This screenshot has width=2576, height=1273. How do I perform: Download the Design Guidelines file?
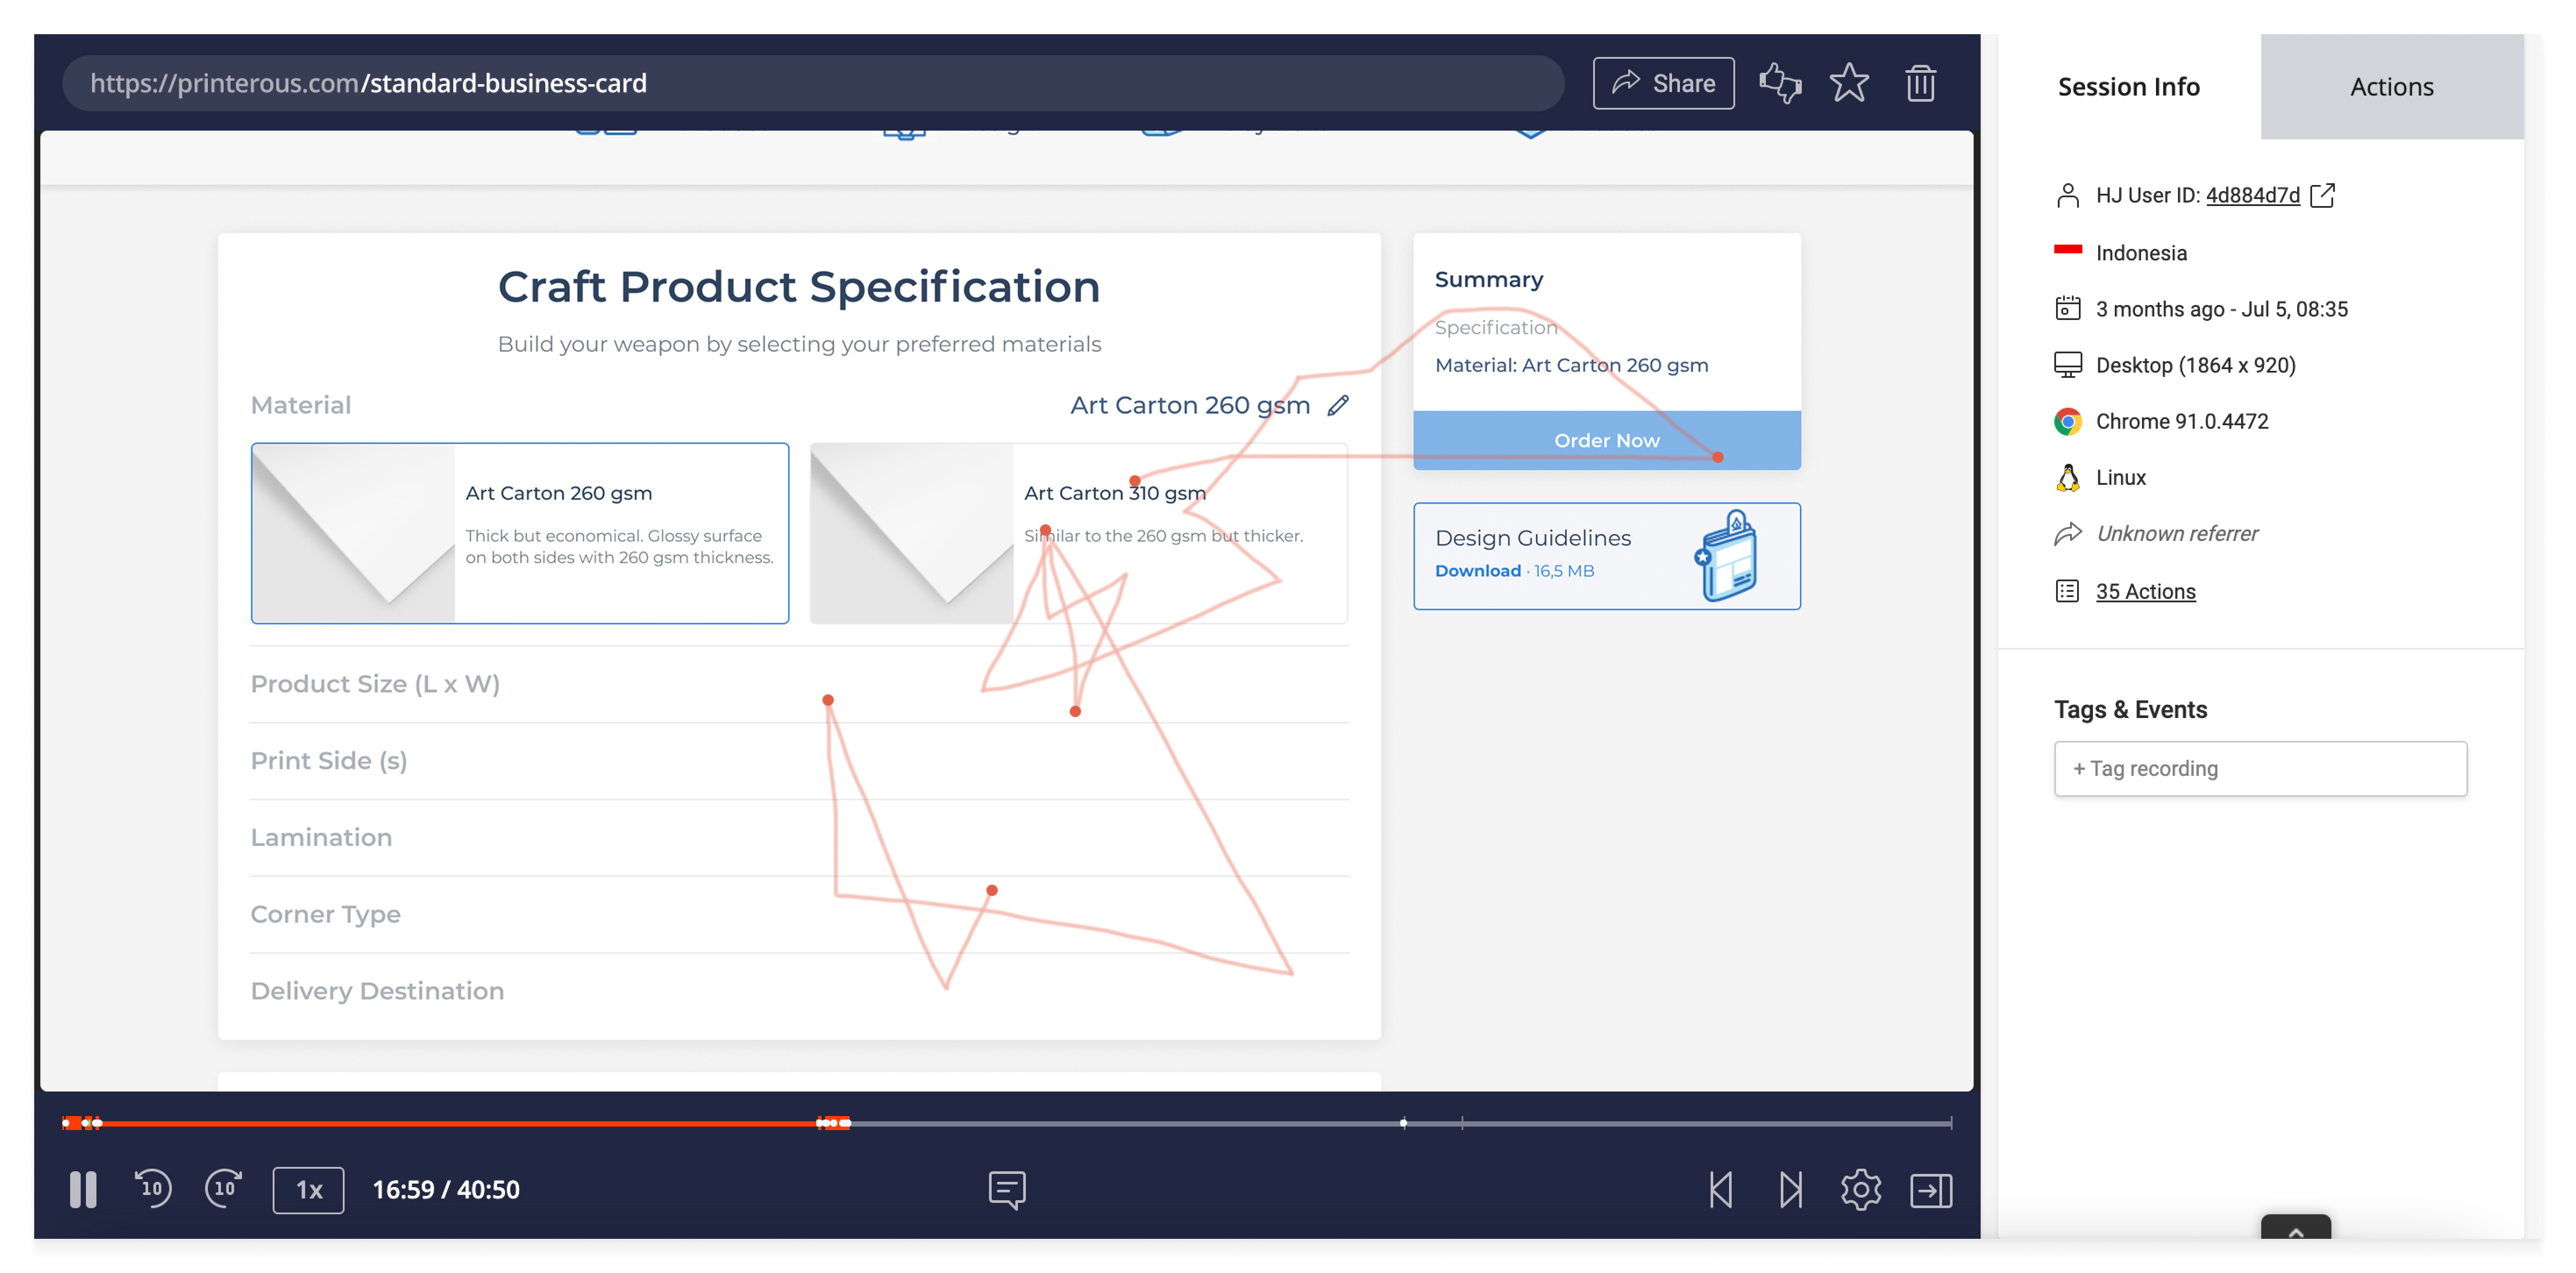1477,571
